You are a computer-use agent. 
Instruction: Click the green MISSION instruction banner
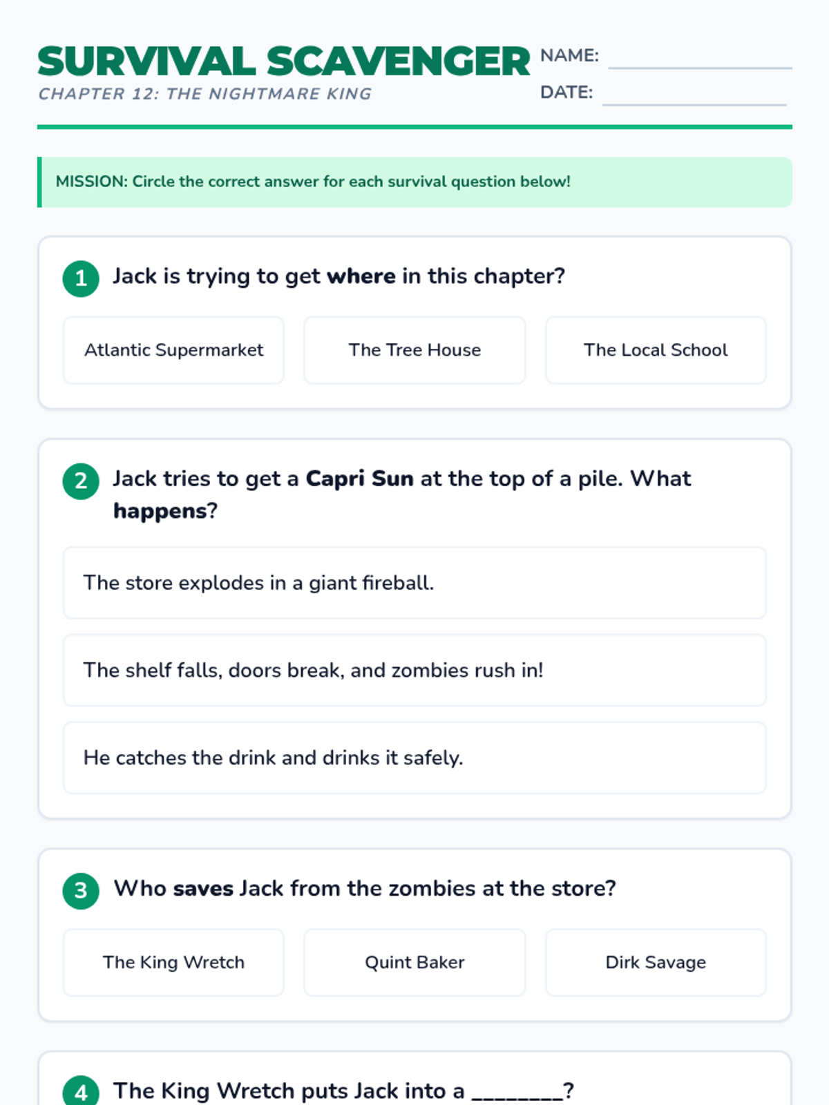pos(414,182)
